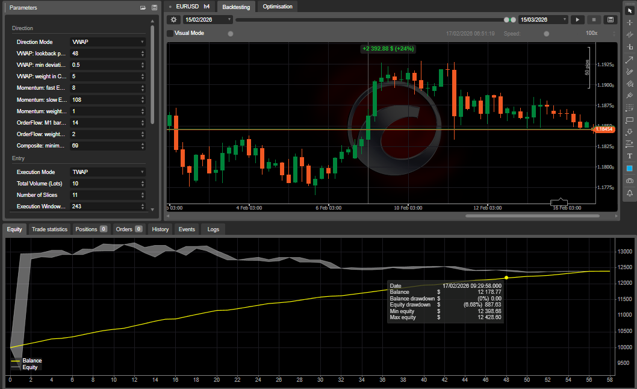This screenshot has height=389, width=637.
Task: Open the History tab
Action: tap(160, 229)
